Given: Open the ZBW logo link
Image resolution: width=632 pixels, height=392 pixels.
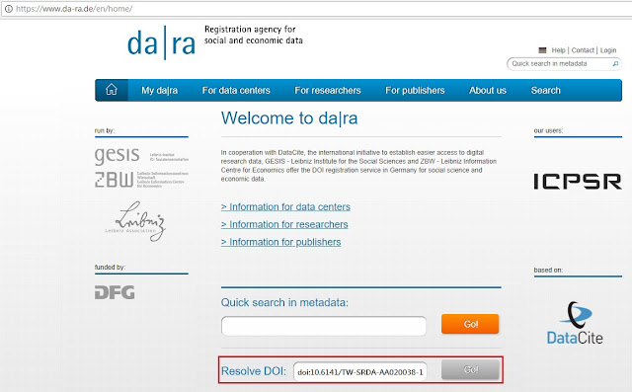Looking at the screenshot, I should point(141,180).
